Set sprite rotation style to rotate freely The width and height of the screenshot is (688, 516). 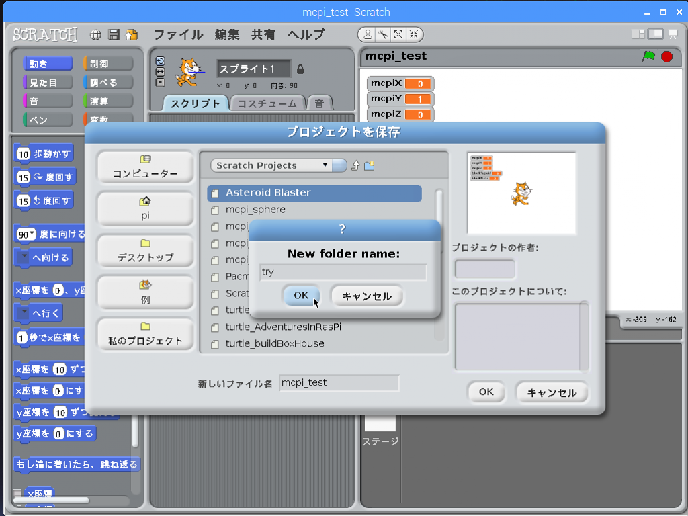pos(161,61)
